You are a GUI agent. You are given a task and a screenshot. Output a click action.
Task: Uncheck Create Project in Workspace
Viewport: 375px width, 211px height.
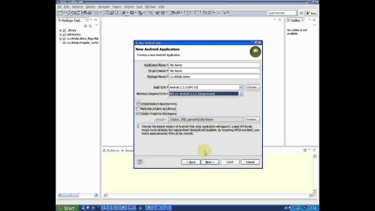tap(138, 114)
